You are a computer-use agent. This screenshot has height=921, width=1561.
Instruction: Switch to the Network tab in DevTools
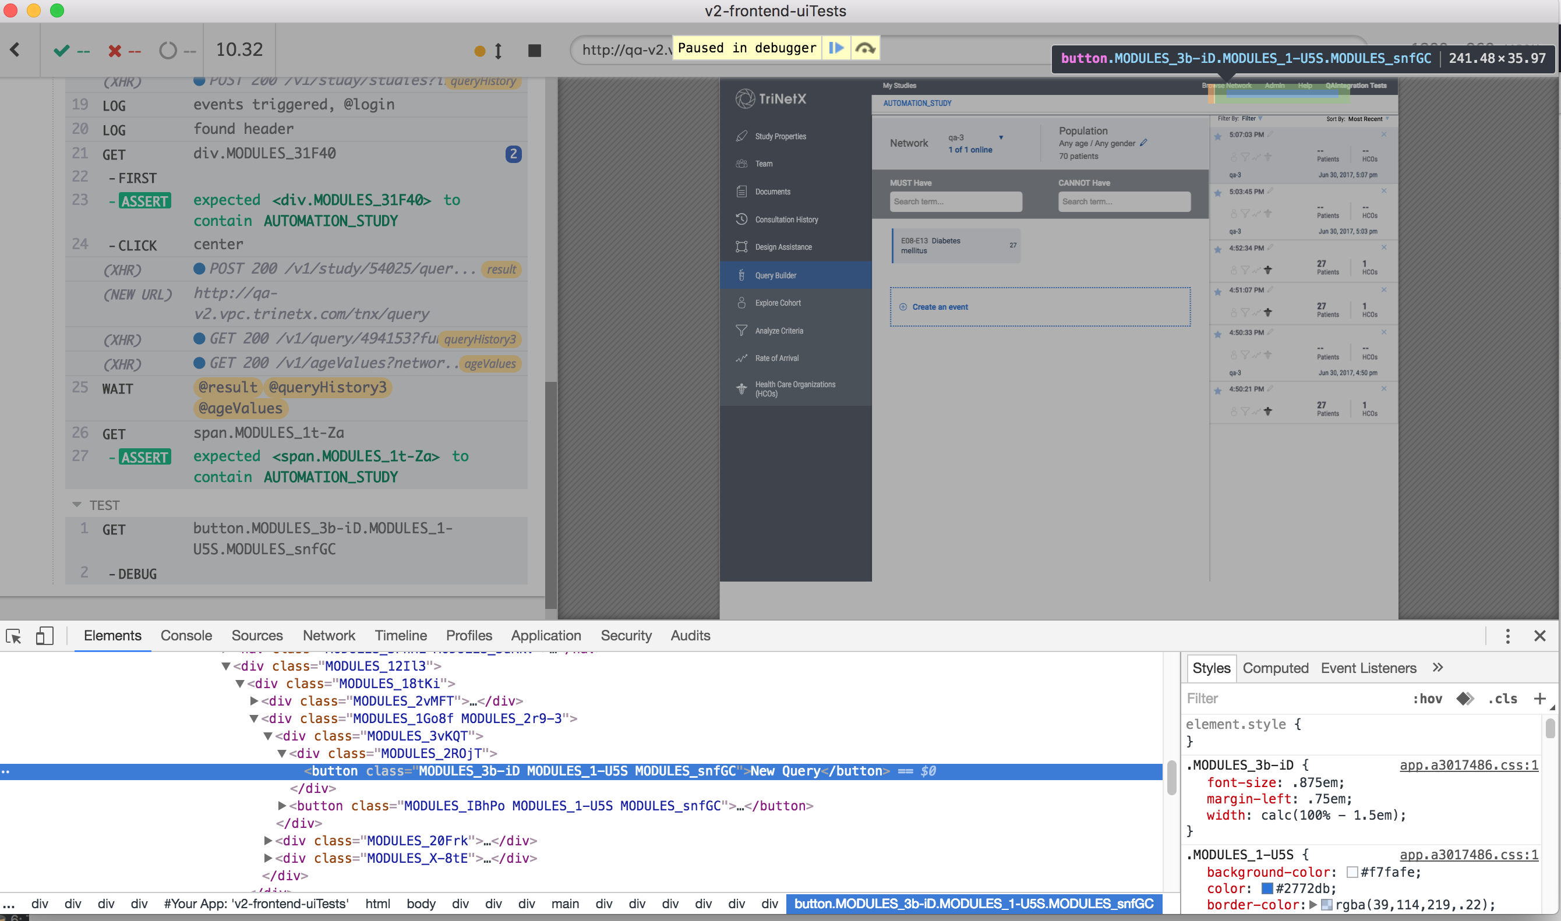[x=329, y=636]
